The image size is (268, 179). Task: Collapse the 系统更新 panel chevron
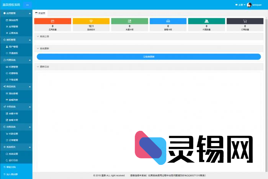[x=38, y=49]
